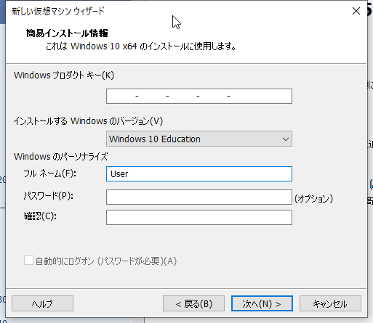Viewport: 373px width, 323px height.
Task: Cancel the wizard with キャンセル button
Action: tap(330, 303)
